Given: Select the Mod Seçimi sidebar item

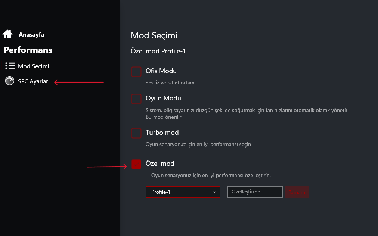Looking at the screenshot, I should [33, 66].
